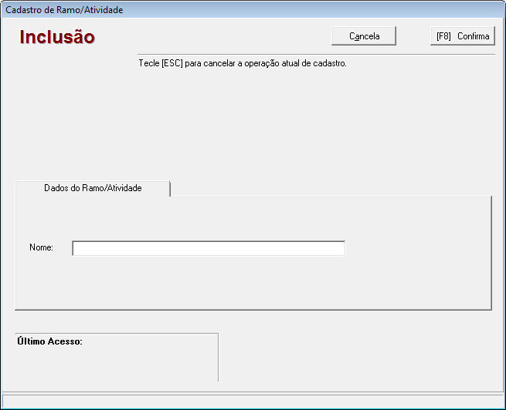Viewport: 506px width, 410px height.
Task: Click empty area right of the Nome field
Action: [417, 248]
